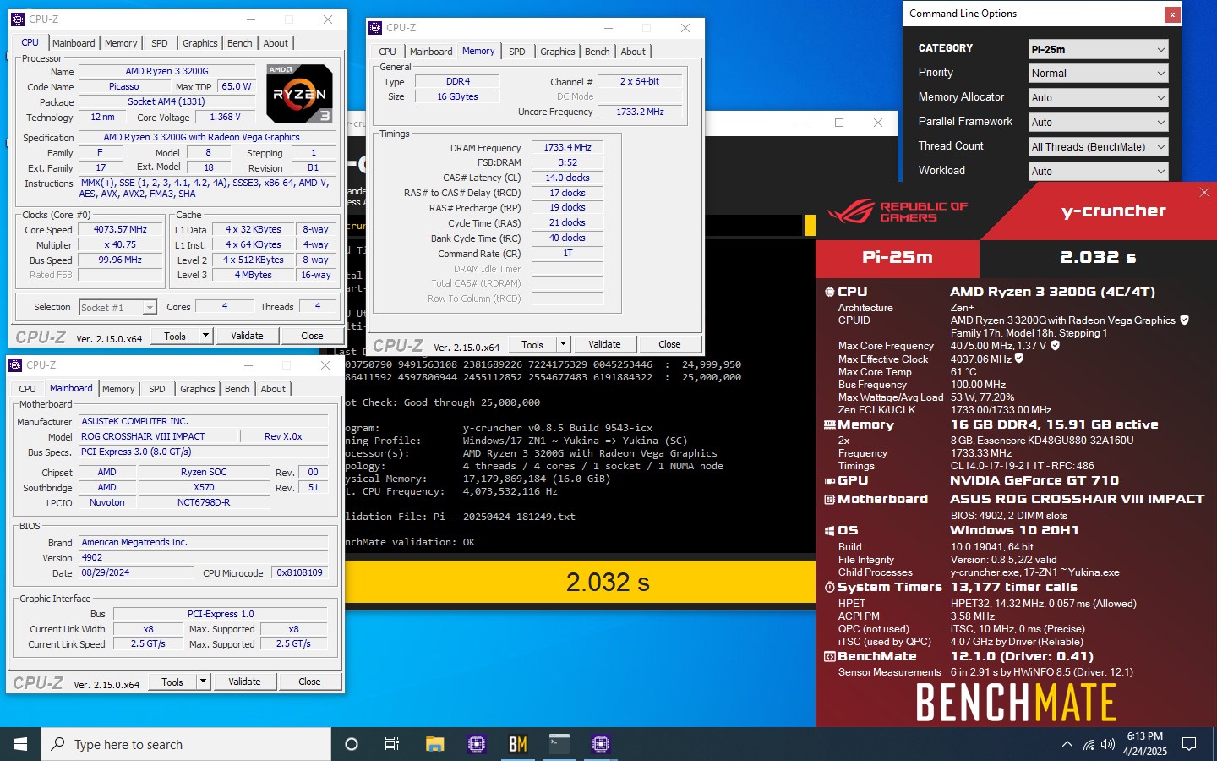Open SPD tab in the Memory CPU-Z window

pos(517,52)
